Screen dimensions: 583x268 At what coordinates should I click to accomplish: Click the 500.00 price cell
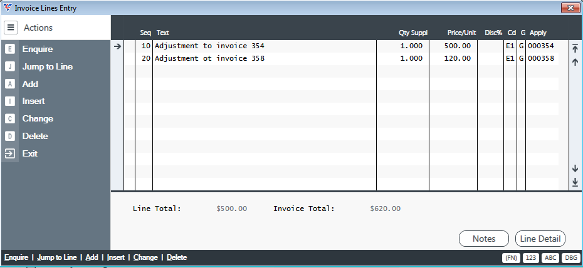click(458, 46)
